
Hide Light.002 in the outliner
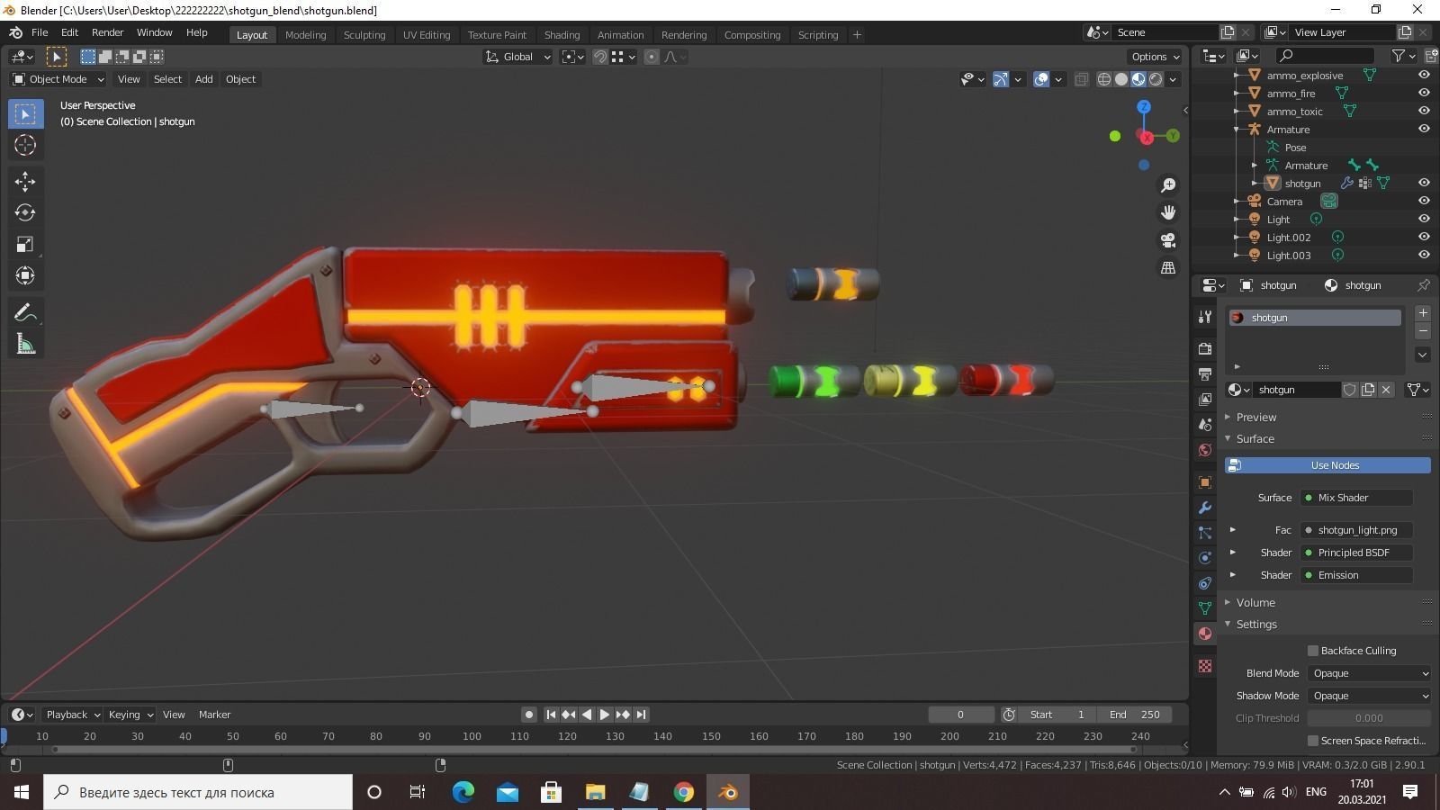[x=1424, y=238]
